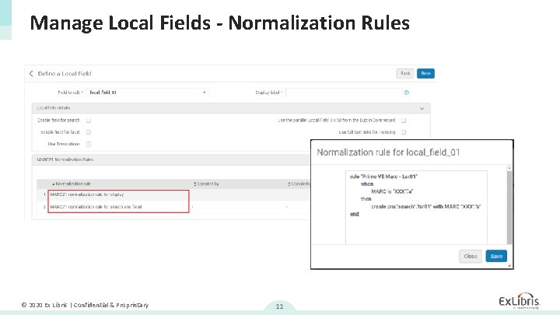Enable field for facet checkbox

[x=89, y=132]
